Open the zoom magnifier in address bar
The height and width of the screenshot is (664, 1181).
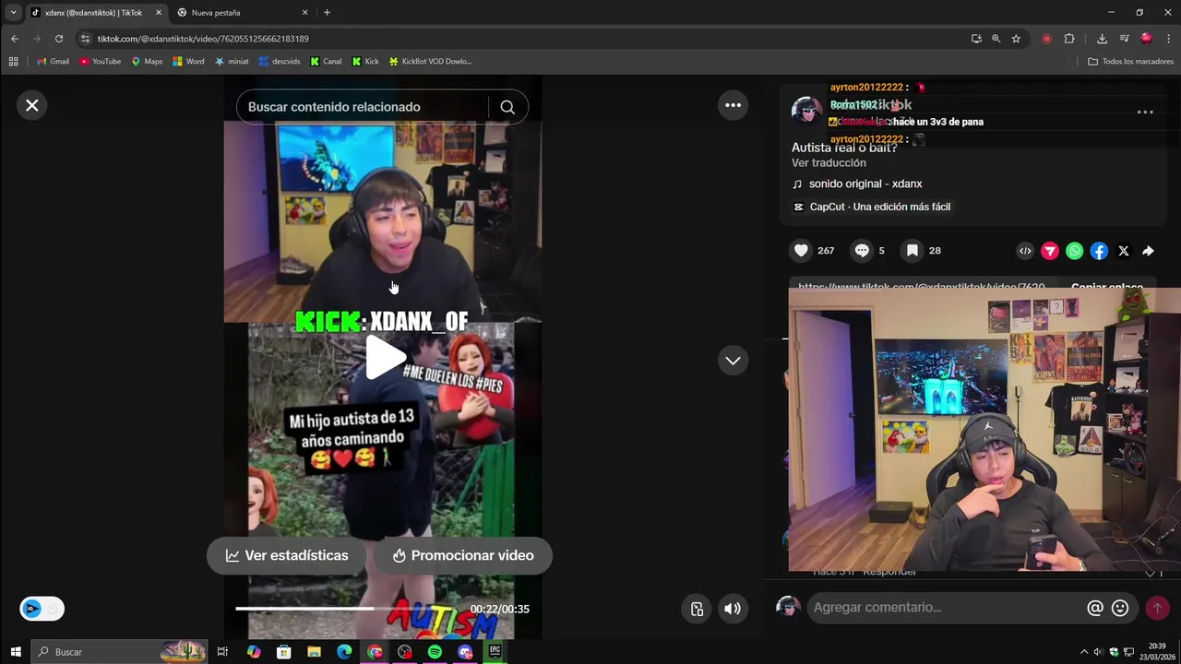pos(996,39)
